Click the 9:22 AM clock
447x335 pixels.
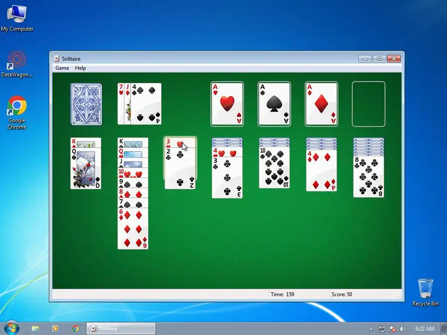click(x=424, y=329)
